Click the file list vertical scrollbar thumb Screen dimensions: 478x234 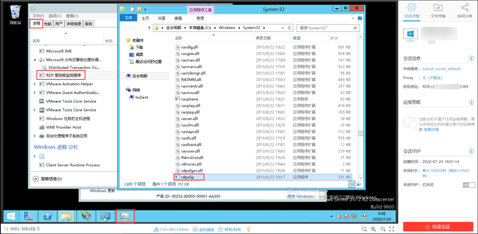point(360,134)
